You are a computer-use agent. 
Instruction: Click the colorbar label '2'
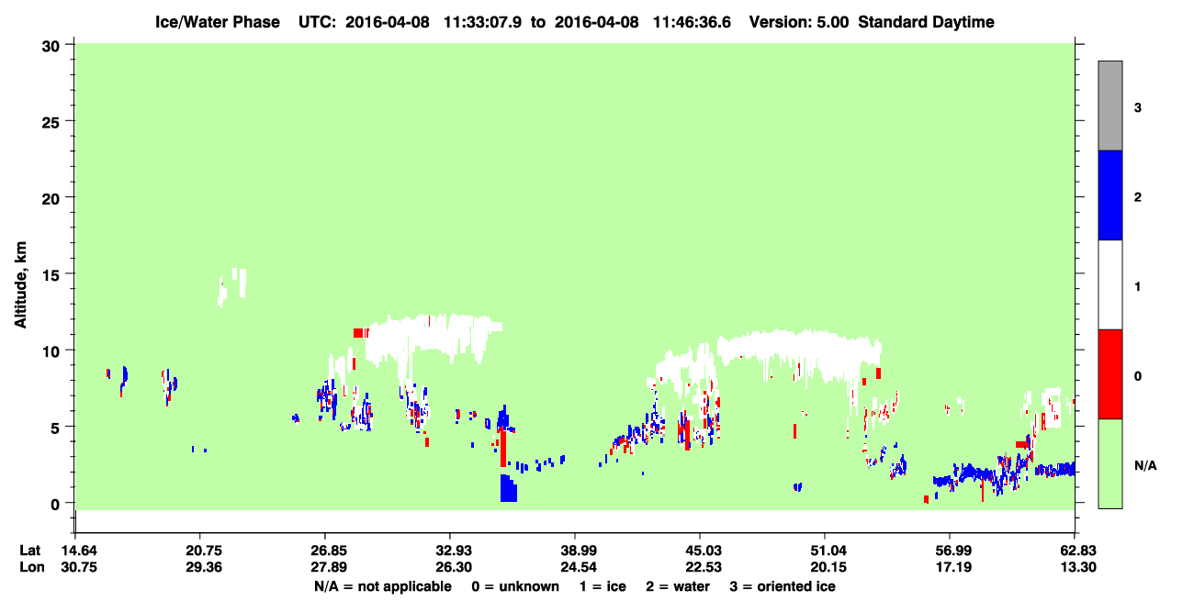[1138, 197]
